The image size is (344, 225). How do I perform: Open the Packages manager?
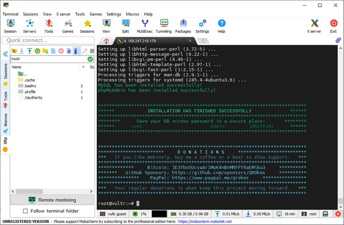pos(183,26)
